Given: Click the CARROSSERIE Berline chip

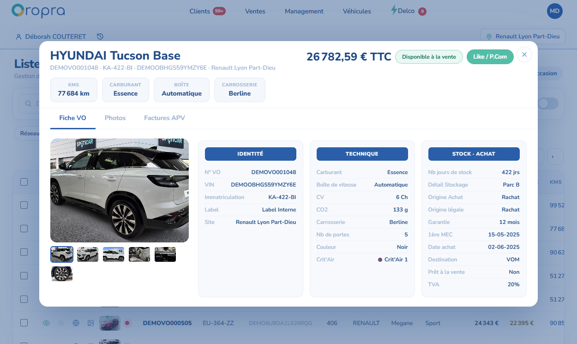Looking at the screenshot, I should tap(240, 90).
